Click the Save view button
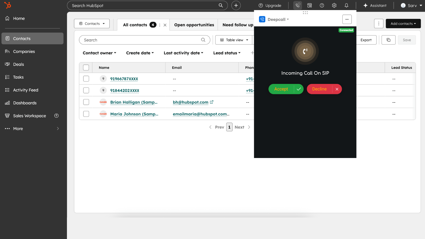Viewport: 425px width, 239px height. pos(407,40)
